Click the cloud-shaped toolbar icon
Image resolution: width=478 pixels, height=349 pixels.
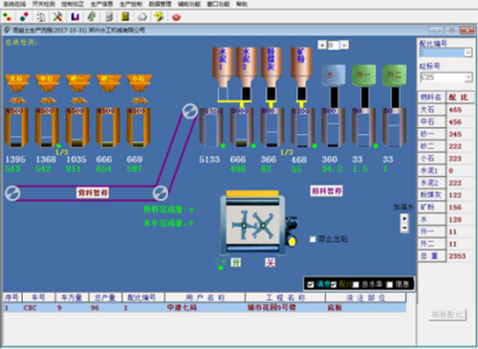click(x=142, y=17)
